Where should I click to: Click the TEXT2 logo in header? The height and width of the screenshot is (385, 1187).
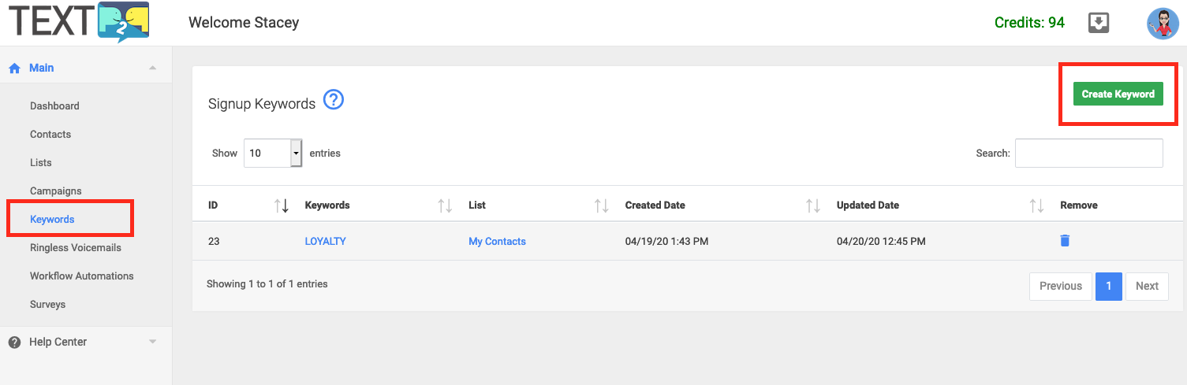tap(79, 22)
